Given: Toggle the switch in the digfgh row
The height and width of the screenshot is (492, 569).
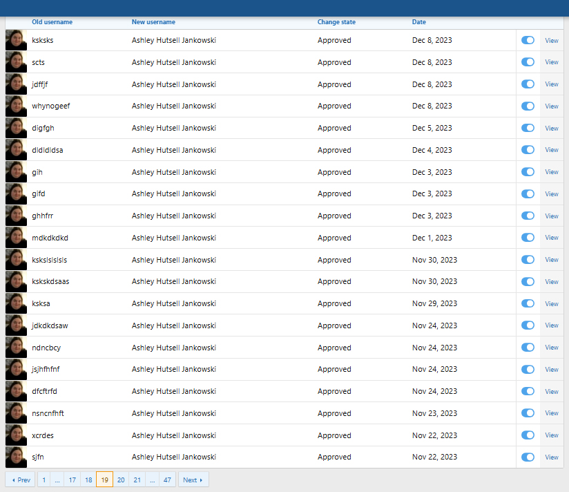Looking at the screenshot, I should click(x=528, y=128).
